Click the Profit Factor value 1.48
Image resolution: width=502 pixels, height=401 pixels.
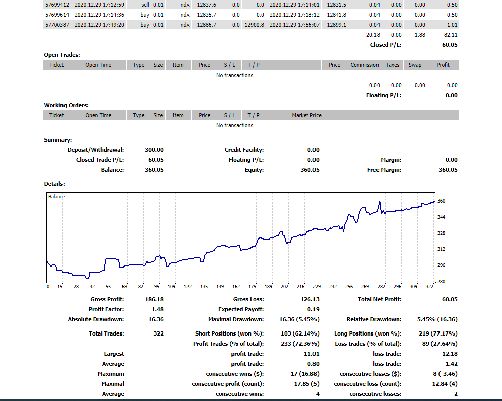click(x=158, y=309)
